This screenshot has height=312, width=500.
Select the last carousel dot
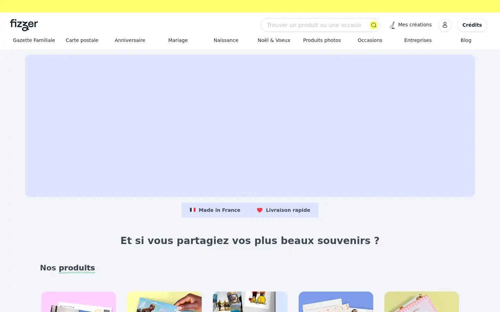coord(256,193)
